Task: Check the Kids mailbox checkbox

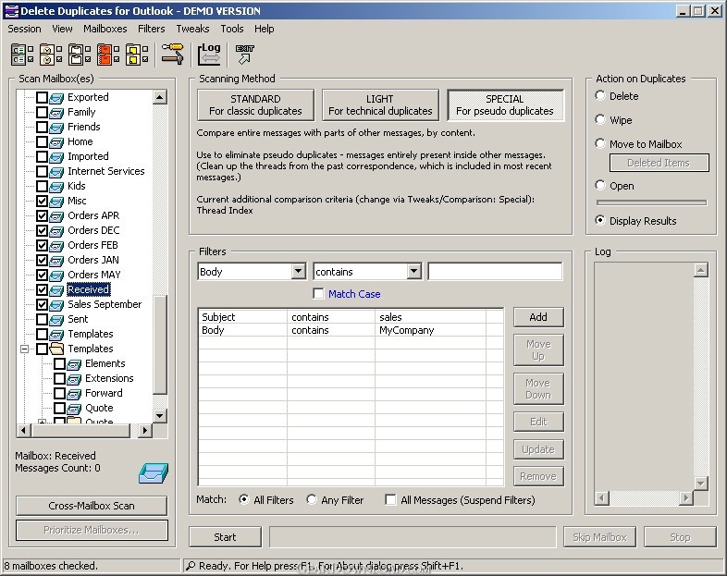Action: coord(42,186)
